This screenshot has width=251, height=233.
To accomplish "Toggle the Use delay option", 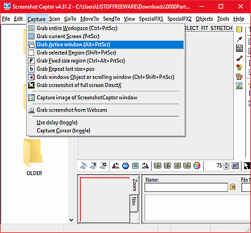I will 57,123.
